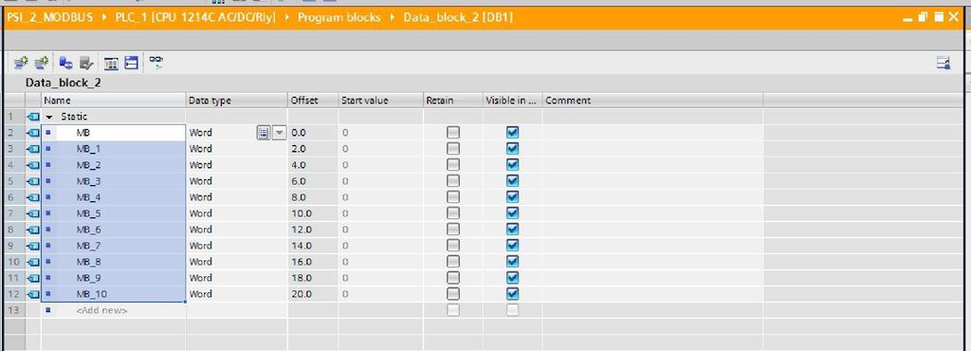Click the start value cell of MB_1
This screenshot has height=351, width=971.
381,149
